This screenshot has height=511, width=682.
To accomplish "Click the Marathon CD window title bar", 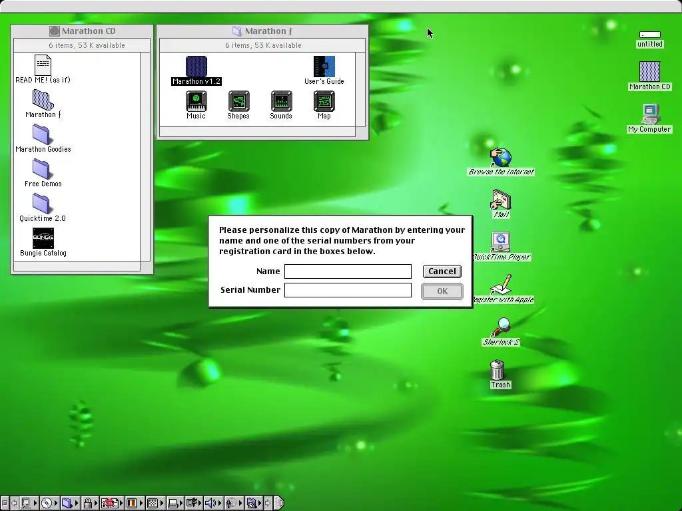I will [82, 31].
